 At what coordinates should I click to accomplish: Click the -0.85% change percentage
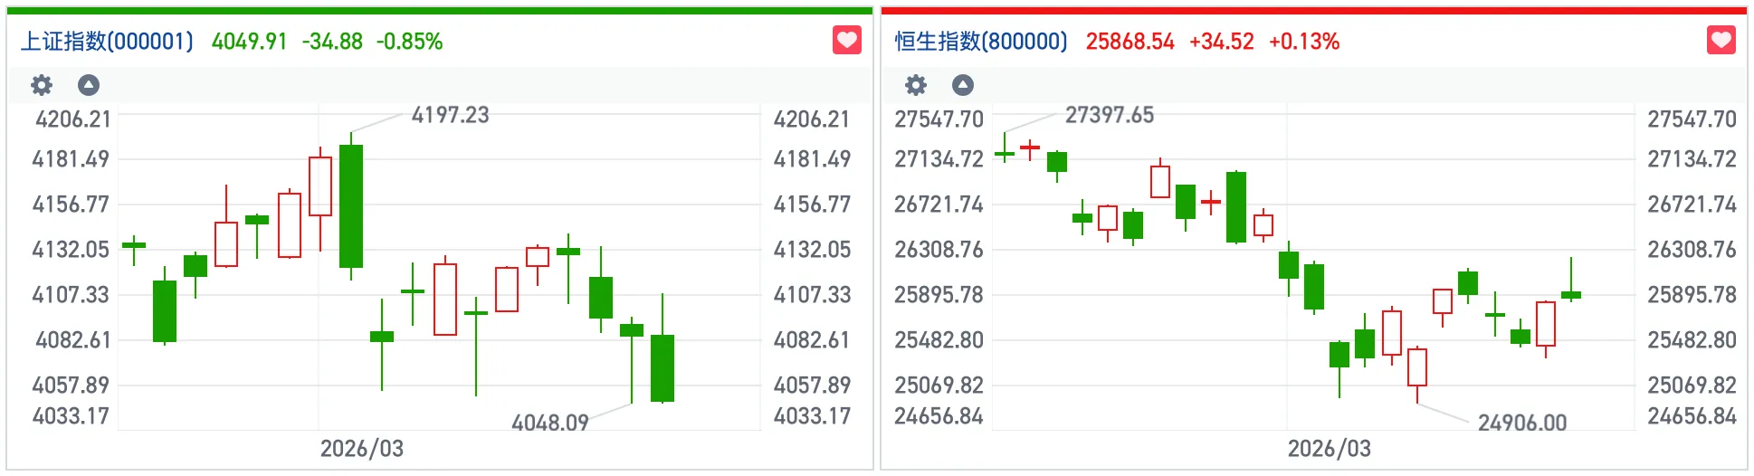(409, 42)
